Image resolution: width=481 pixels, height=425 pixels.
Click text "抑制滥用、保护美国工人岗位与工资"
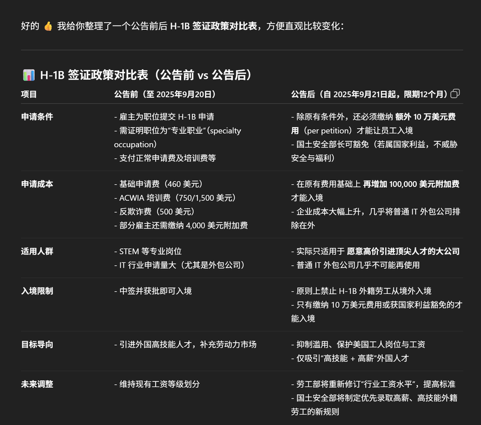pyautogui.click(x=361, y=344)
